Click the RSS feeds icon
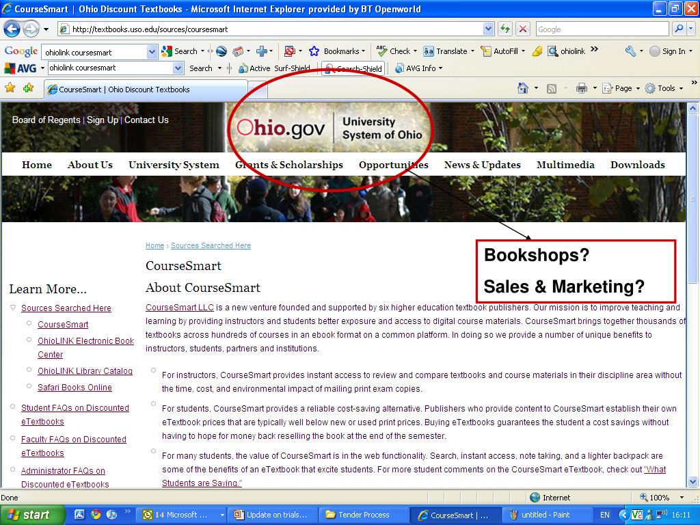The height and width of the screenshot is (525, 700). (552, 88)
